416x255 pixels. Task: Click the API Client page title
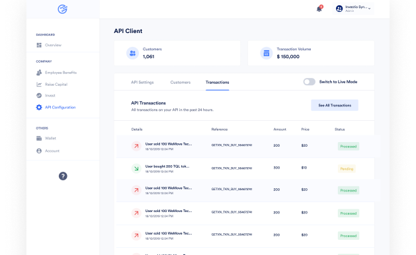point(128,31)
